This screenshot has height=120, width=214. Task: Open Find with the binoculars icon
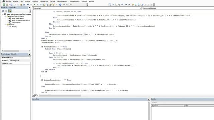[24, 5]
